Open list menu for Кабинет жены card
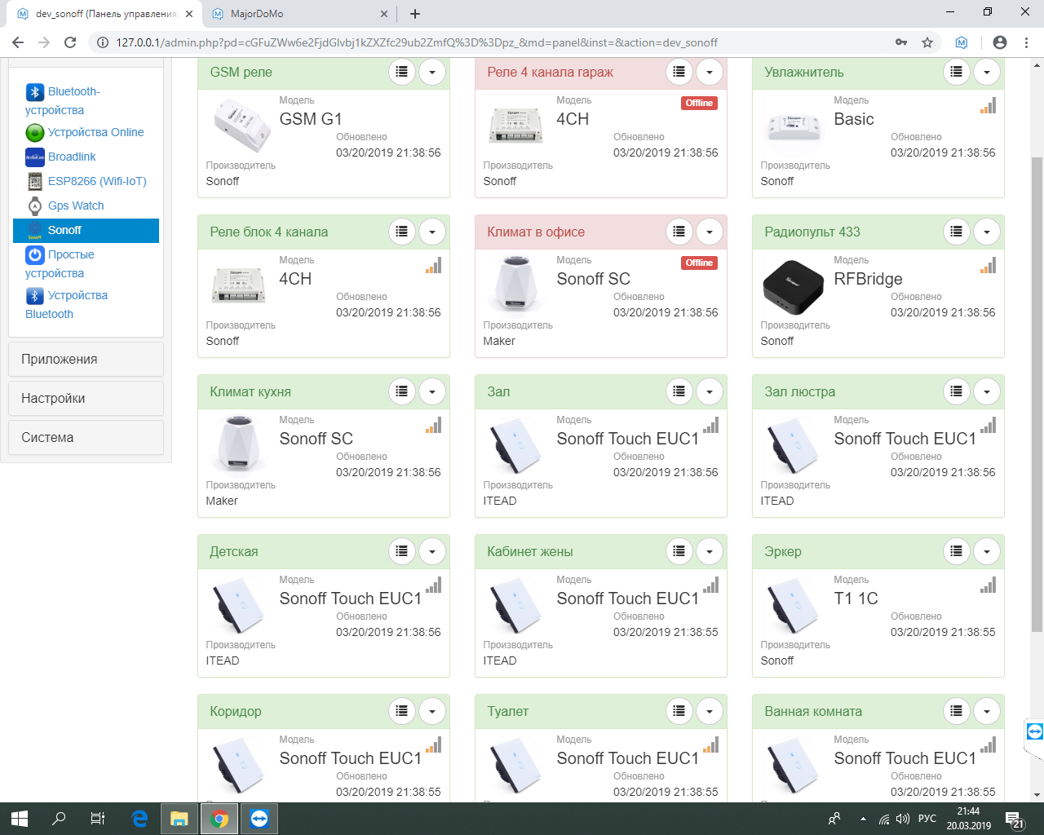Screen dimensions: 1044x835 pos(679,551)
